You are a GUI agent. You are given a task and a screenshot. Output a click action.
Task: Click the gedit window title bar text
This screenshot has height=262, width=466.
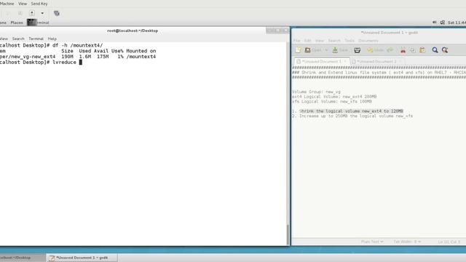point(390,33)
